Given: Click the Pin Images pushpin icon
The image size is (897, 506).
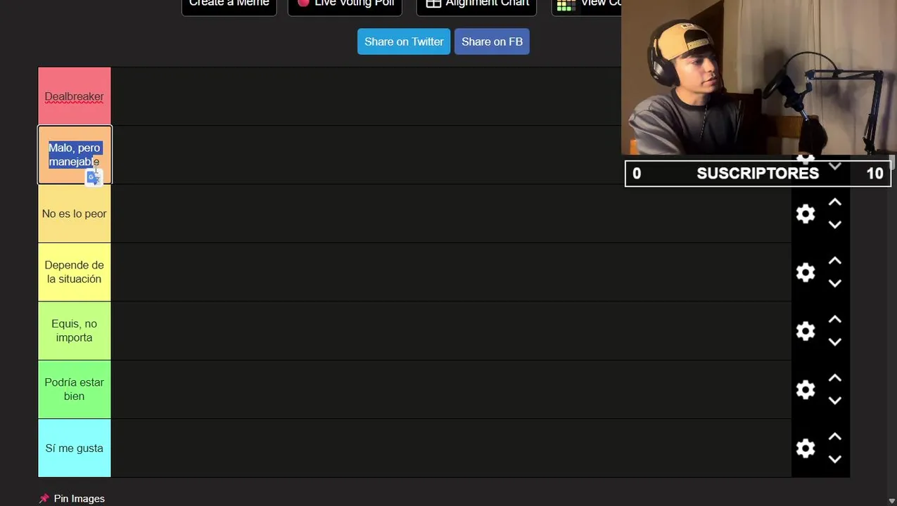Looking at the screenshot, I should click(44, 498).
